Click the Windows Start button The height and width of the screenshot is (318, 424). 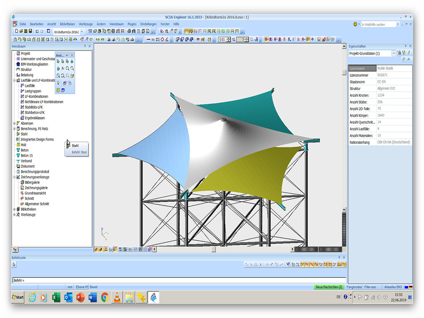(x=18, y=297)
